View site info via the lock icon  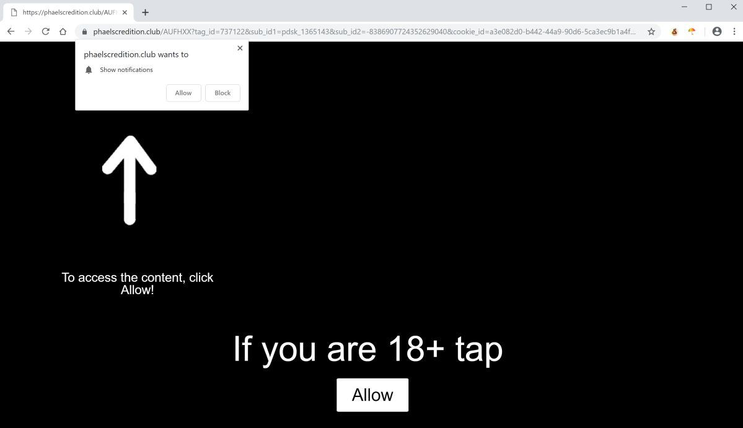tap(85, 32)
